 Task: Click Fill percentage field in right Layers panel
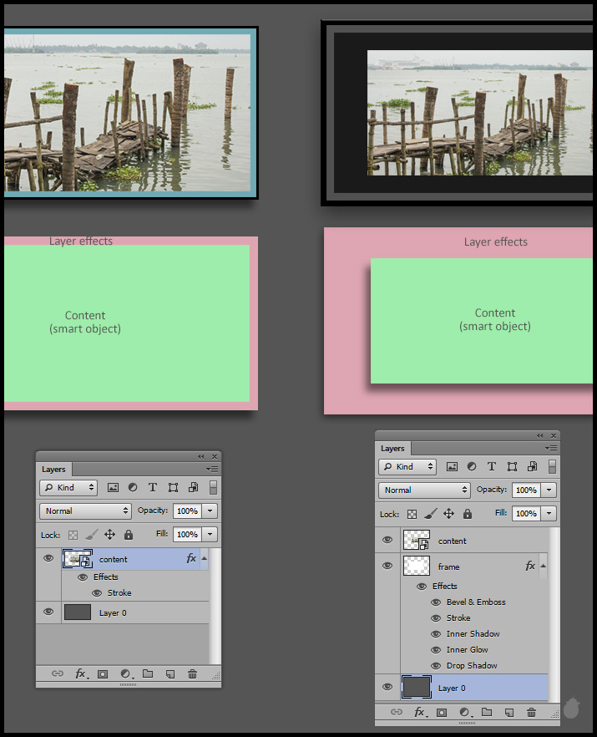(526, 514)
